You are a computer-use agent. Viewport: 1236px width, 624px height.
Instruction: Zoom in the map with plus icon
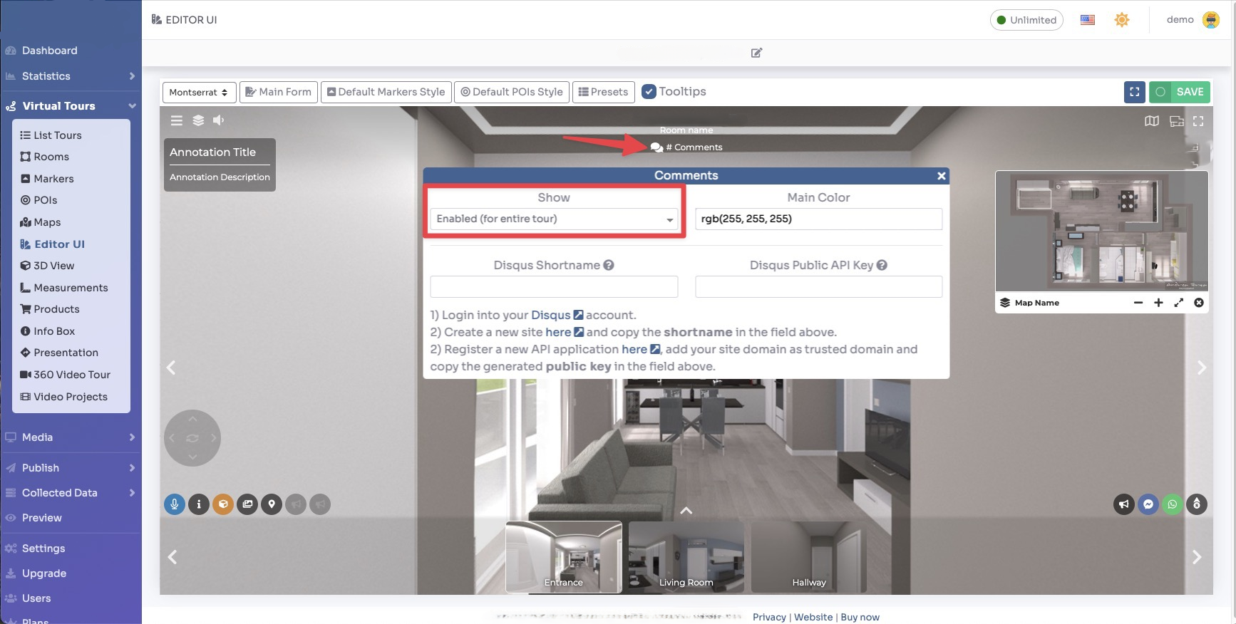1158,303
